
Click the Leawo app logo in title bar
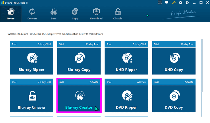click(x=3, y=3)
